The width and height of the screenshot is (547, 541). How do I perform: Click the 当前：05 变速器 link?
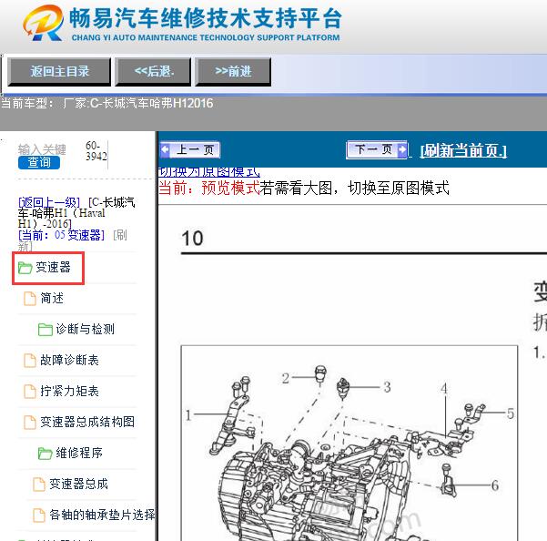pyautogui.click(x=61, y=235)
